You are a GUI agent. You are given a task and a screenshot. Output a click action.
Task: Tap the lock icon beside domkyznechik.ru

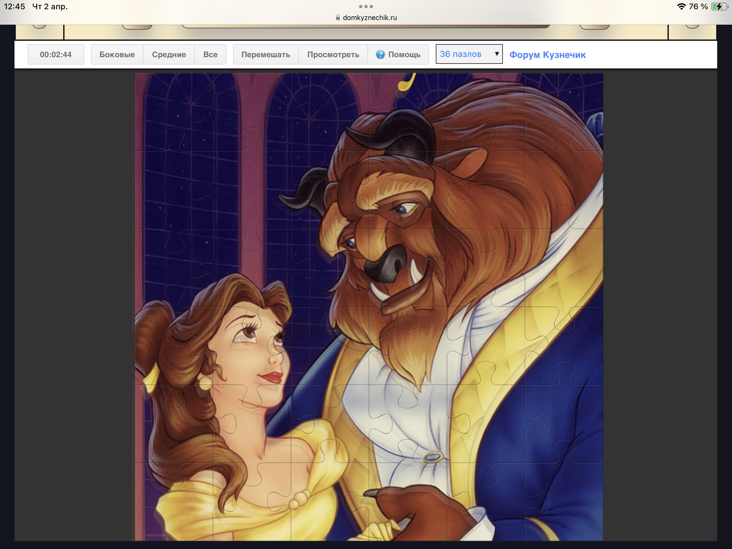[338, 17]
